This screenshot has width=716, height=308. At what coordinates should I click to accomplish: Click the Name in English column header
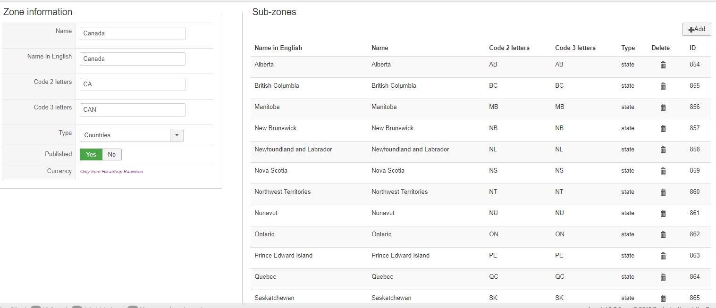[x=278, y=48]
